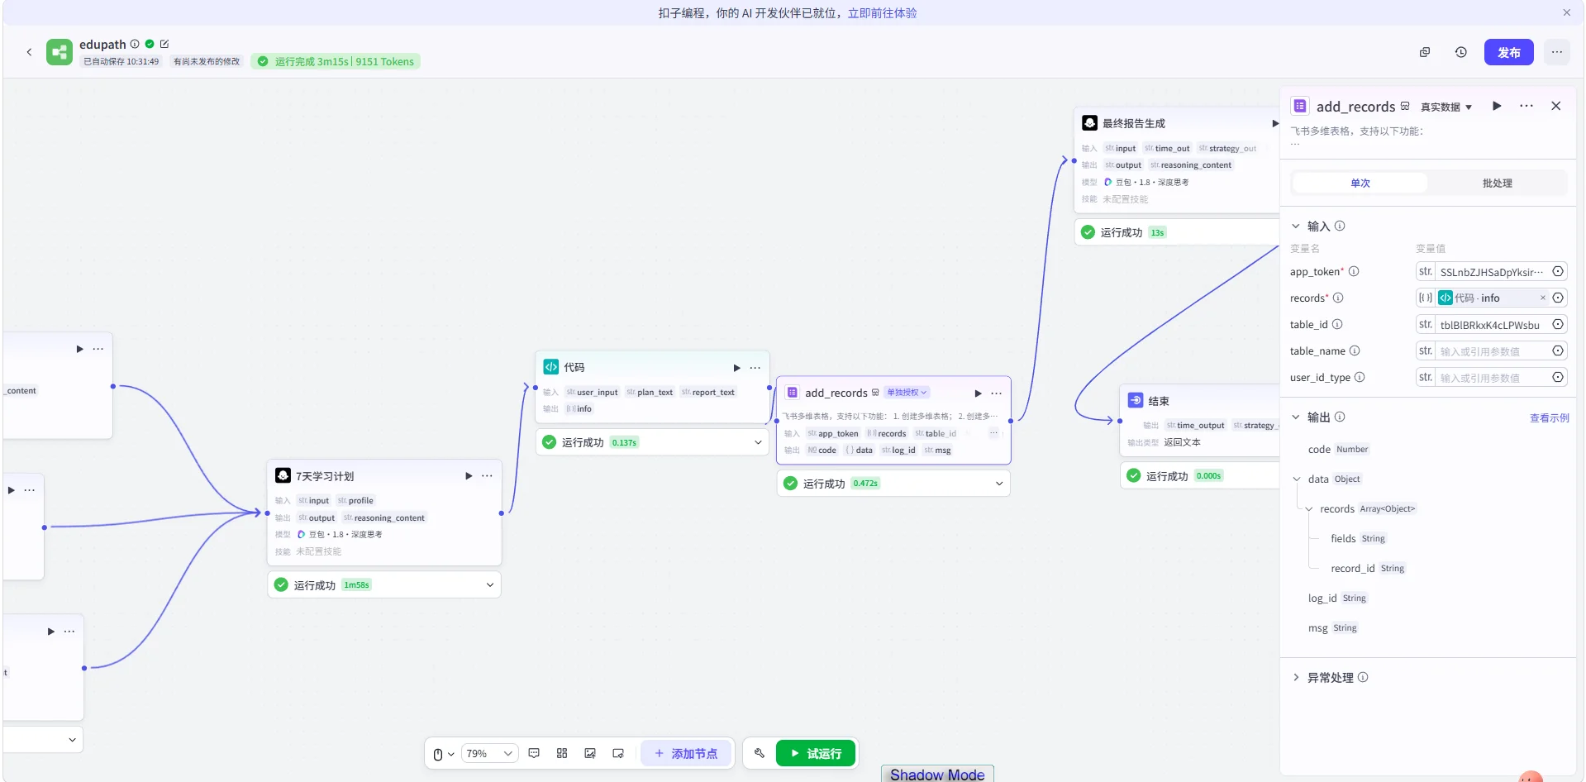Collapse the 输出 section
Image resolution: width=1586 pixels, height=782 pixels.
(x=1296, y=417)
